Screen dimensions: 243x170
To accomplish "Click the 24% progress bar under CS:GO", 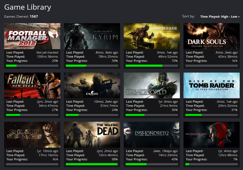I will tap(92, 115).
